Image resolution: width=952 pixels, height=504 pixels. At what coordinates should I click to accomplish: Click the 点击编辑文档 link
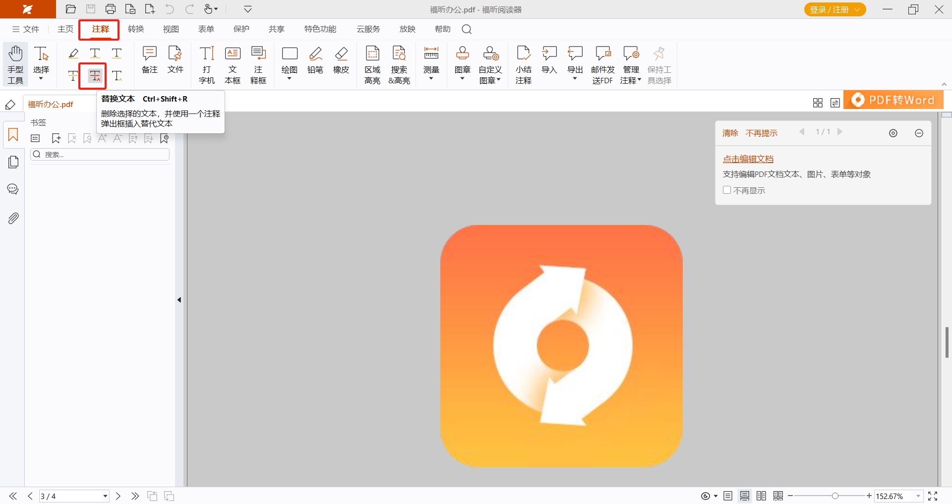pyautogui.click(x=748, y=159)
